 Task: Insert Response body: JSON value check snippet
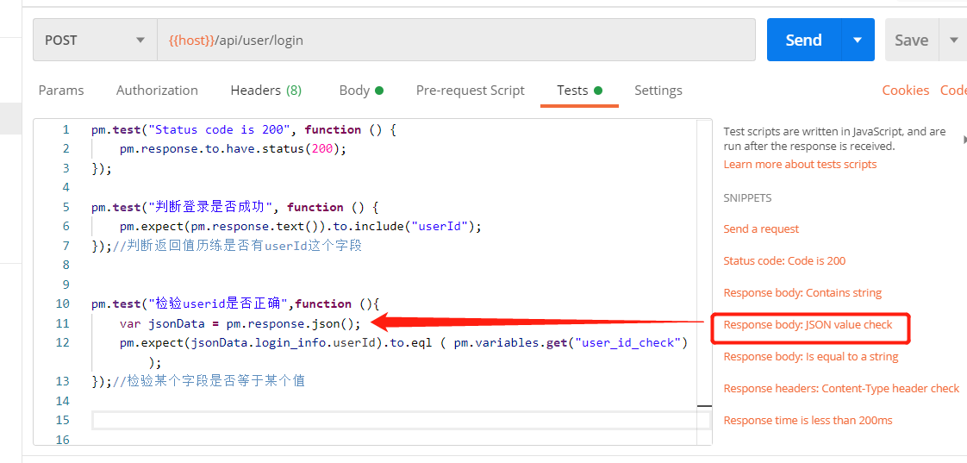(x=808, y=325)
